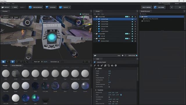Open the Help menu

pos(13,4)
